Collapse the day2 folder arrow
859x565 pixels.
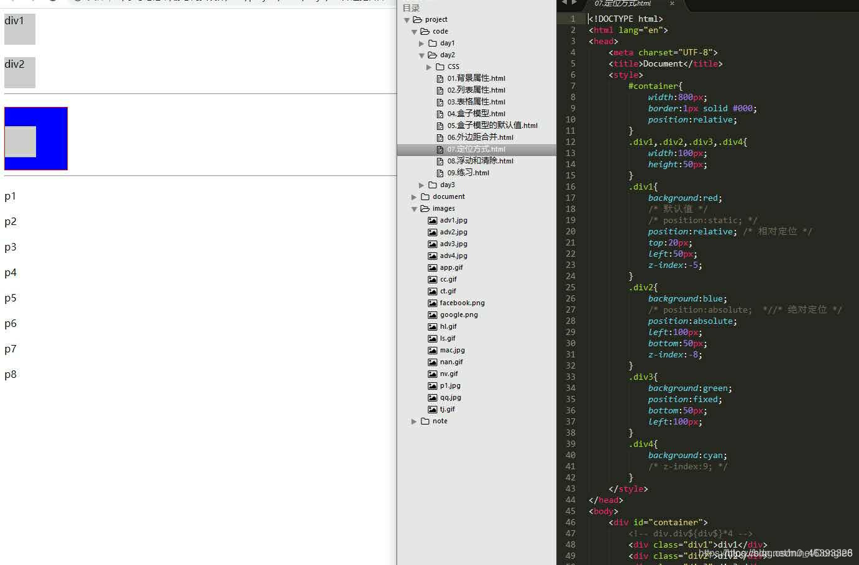click(422, 55)
